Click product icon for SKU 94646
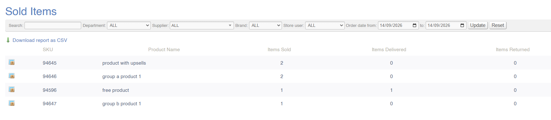 click(x=12, y=76)
